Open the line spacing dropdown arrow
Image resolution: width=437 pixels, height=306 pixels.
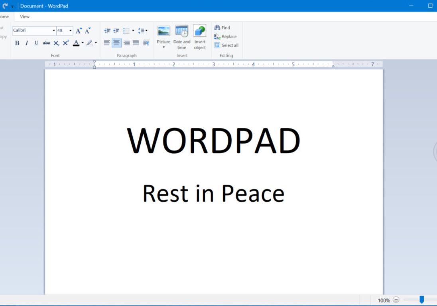(147, 31)
